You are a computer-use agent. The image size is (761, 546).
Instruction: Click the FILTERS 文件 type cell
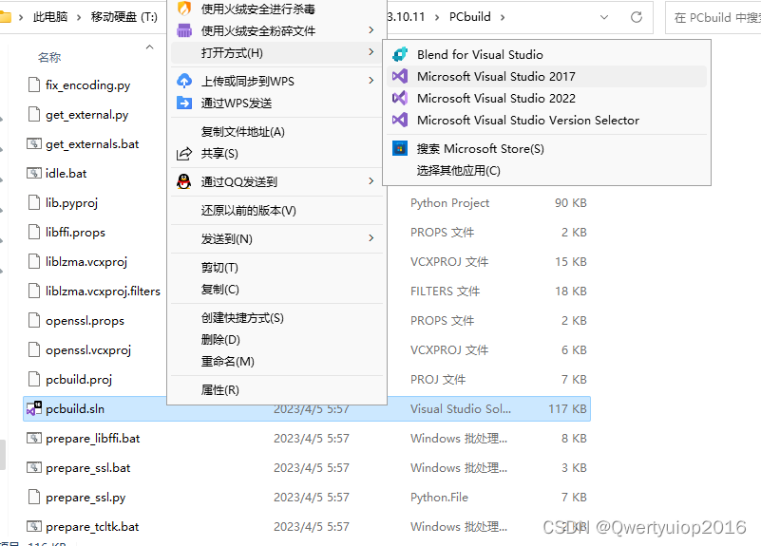point(445,291)
